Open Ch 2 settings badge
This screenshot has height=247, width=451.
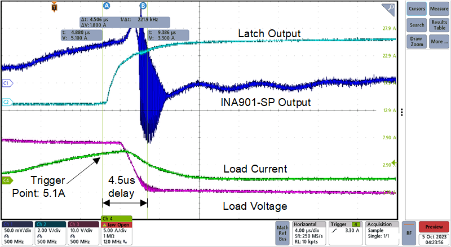point(50,233)
